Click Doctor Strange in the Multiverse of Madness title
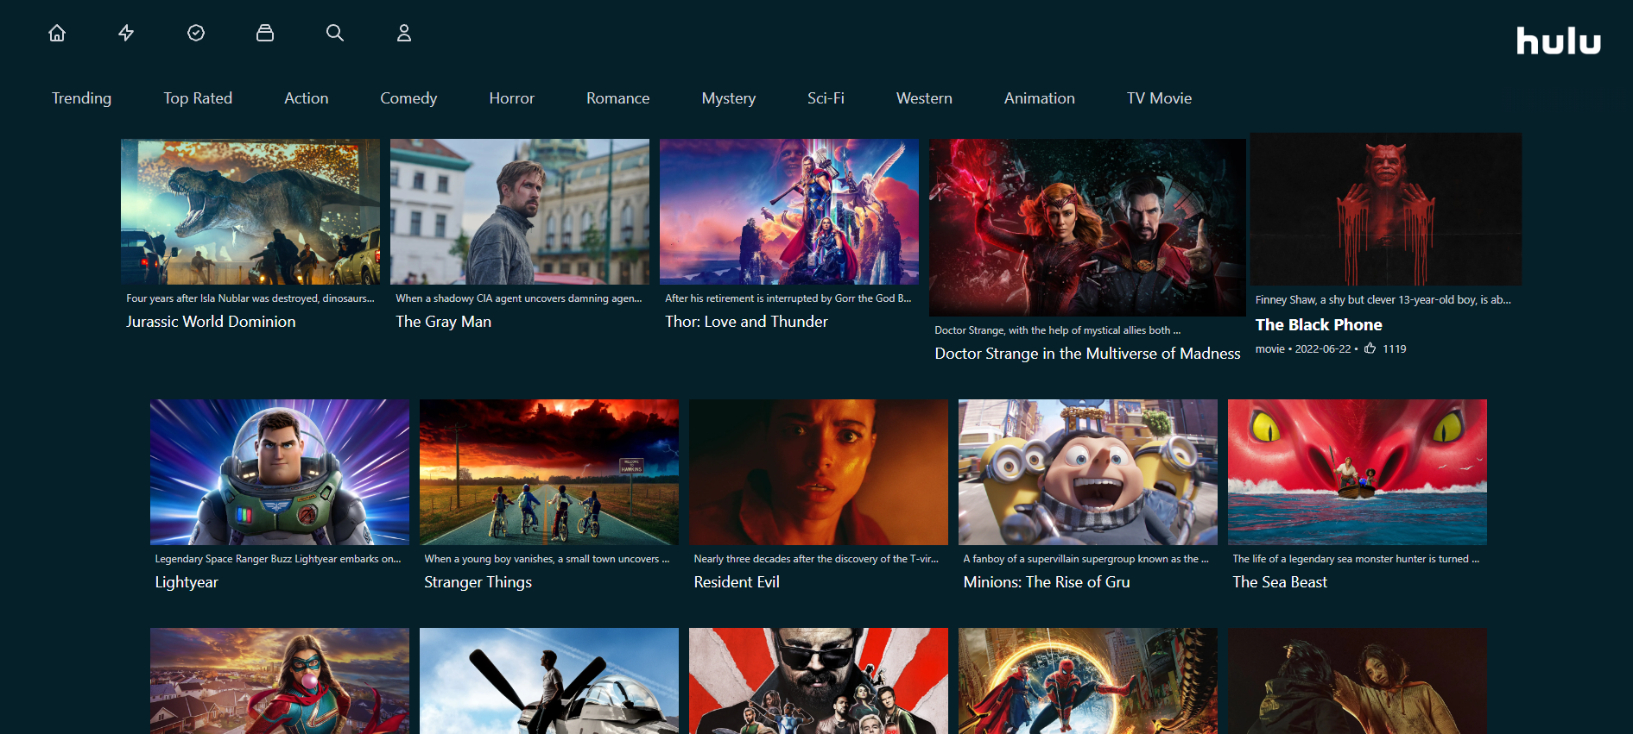 click(x=1087, y=354)
